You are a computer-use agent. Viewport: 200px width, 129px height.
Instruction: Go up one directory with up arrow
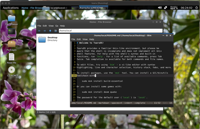coord(50,31)
